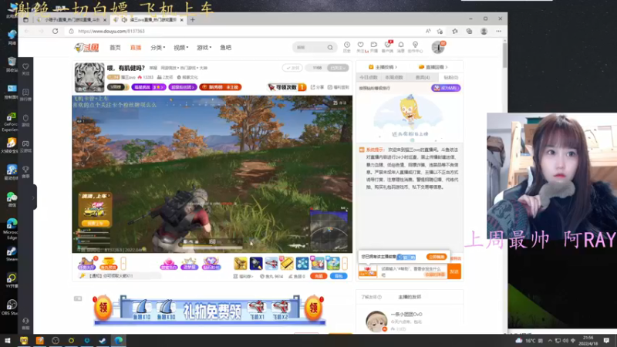
Task: Open the 分类 dropdown in nav
Action: (x=157, y=48)
